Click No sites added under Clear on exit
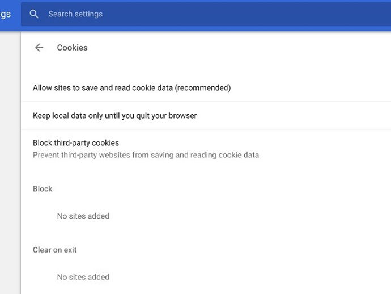 tap(83, 277)
